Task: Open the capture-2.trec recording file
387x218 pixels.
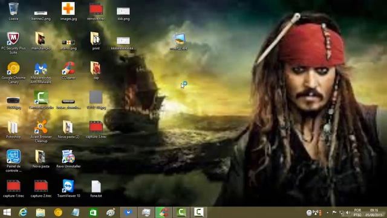Action: (x=41, y=188)
